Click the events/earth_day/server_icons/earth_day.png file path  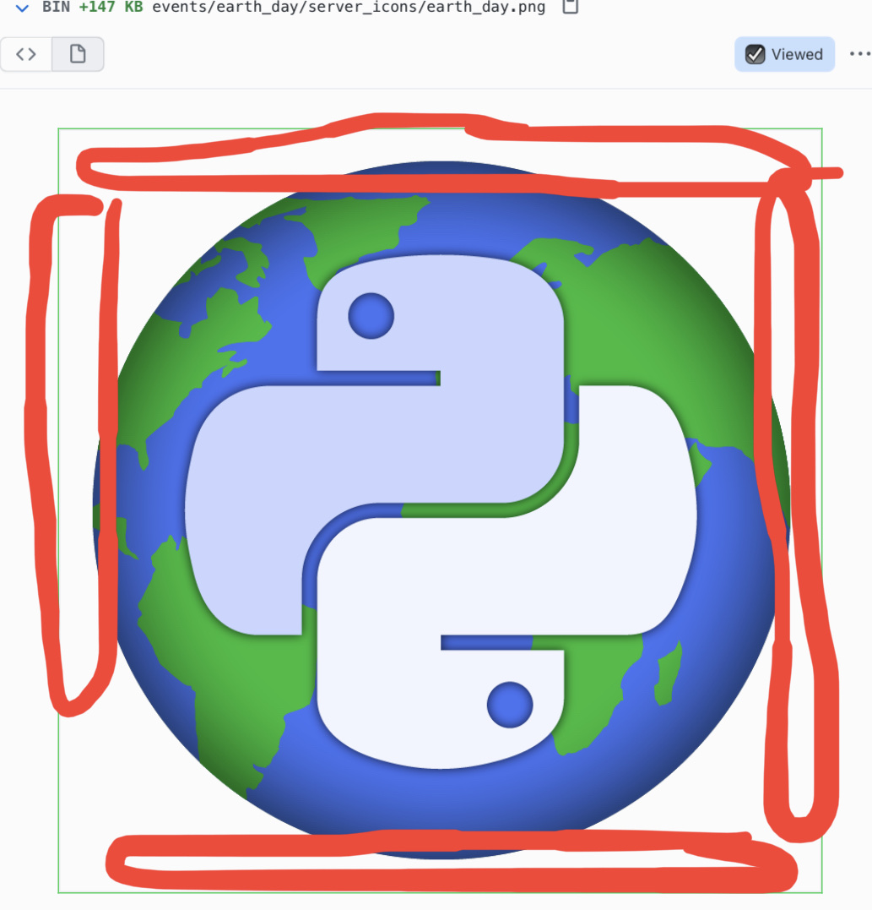[x=349, y=7]
